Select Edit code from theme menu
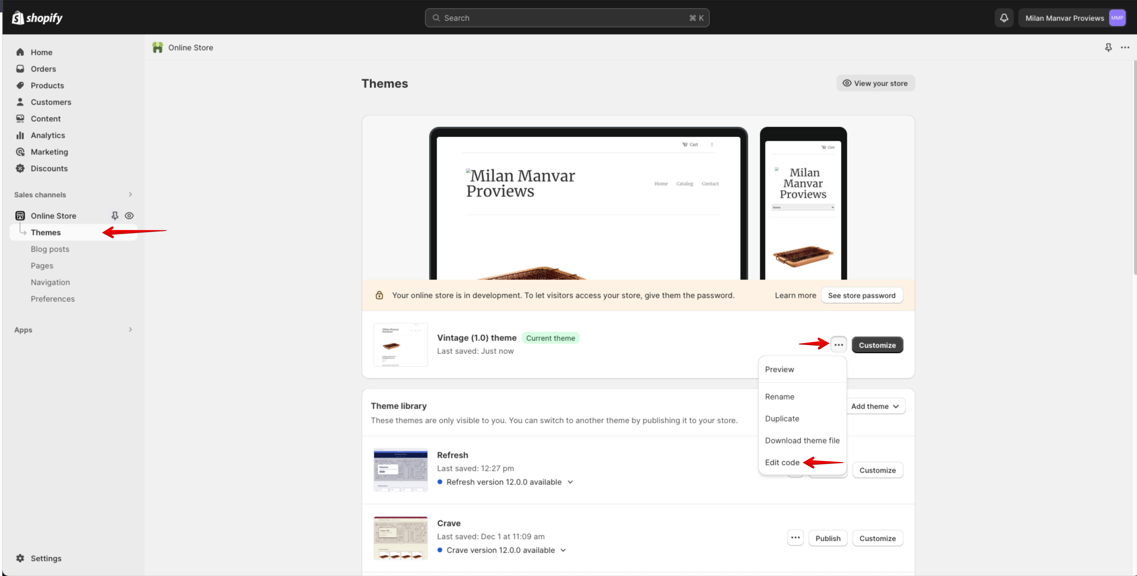This screenshot has width=1137, height=576. [x=802, y=462]
